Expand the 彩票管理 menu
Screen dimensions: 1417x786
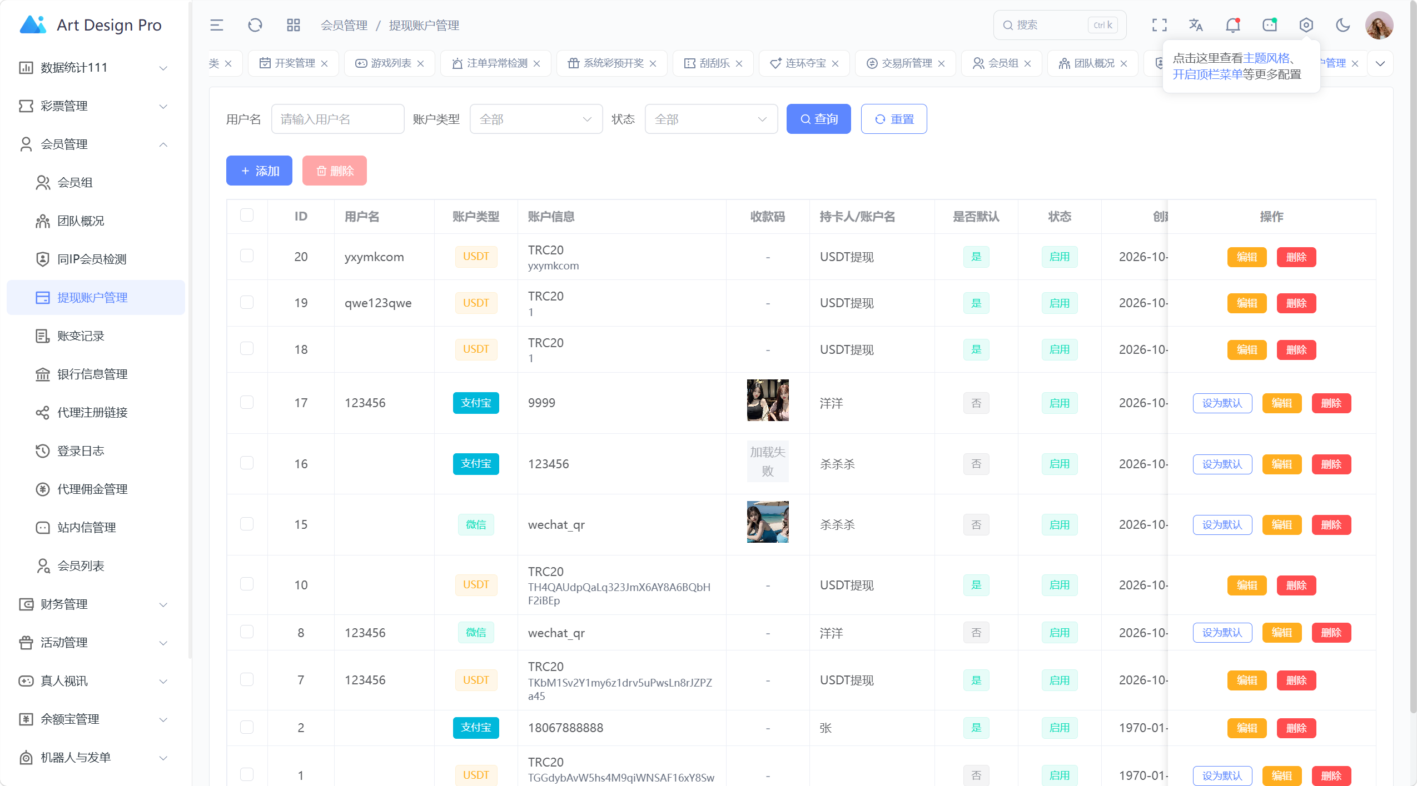95,106
